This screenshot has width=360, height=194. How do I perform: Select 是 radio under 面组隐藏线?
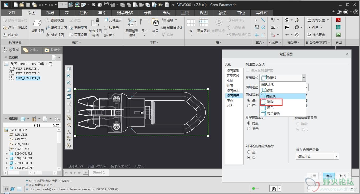click(x=249, y=100)
